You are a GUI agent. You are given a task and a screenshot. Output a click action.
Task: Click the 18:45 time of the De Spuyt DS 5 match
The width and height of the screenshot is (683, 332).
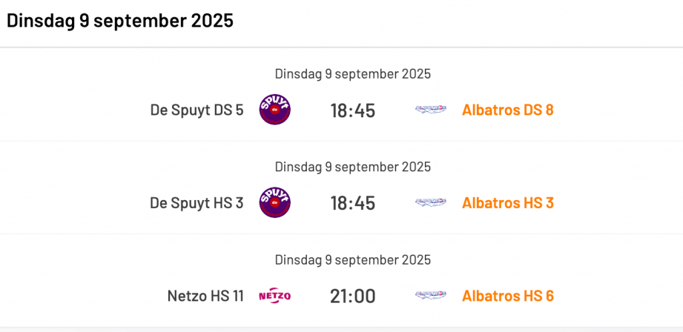352,111
